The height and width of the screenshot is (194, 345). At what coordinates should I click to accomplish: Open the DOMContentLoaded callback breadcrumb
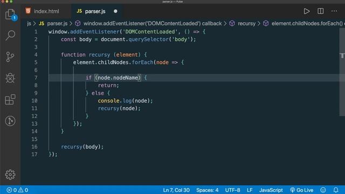(x=153, y=24)
